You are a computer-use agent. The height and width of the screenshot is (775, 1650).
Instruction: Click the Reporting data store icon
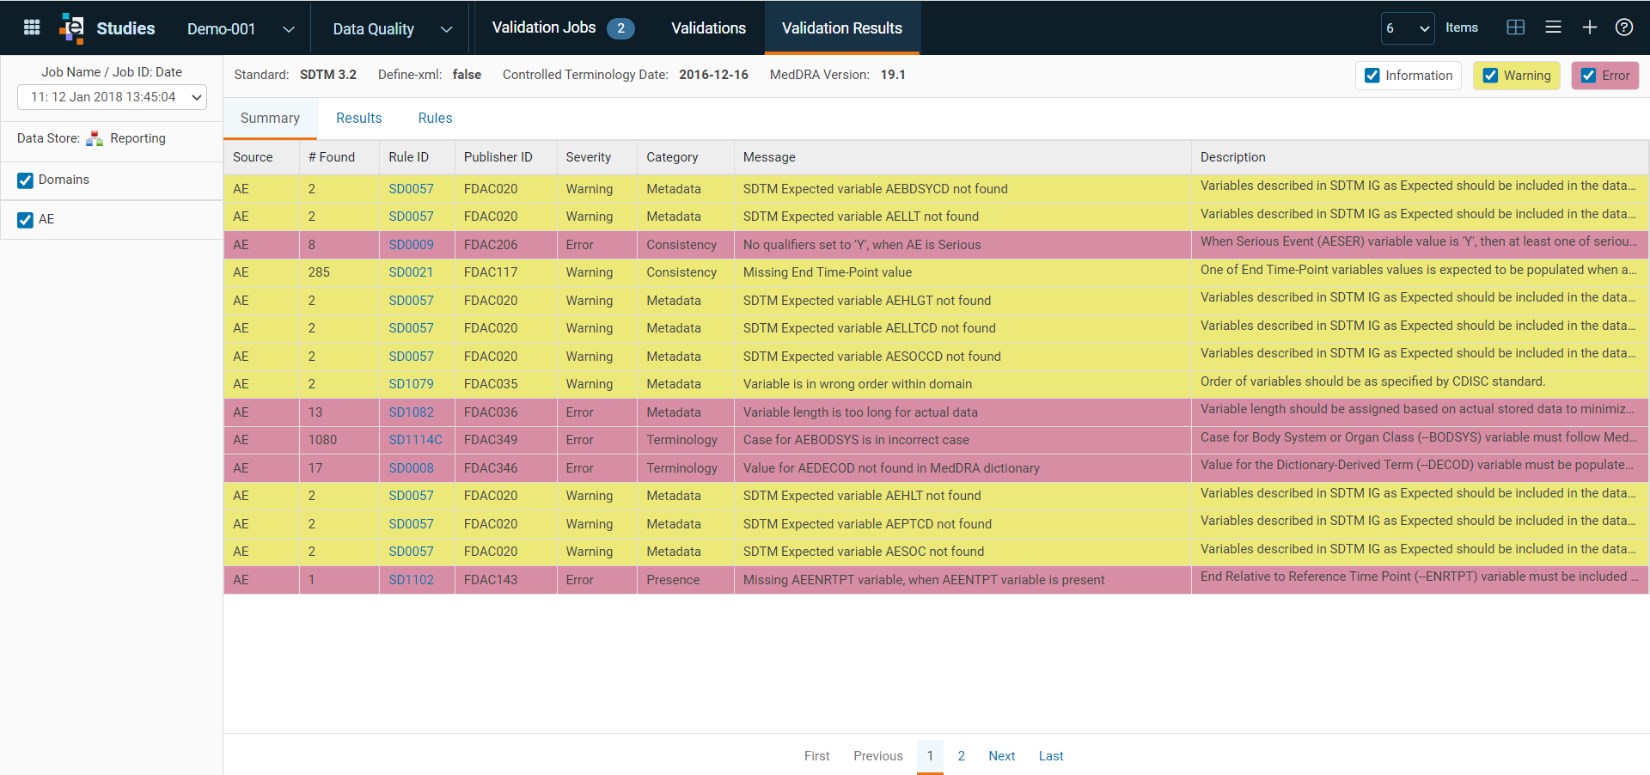pyautogui.click(x=95, y=138)
